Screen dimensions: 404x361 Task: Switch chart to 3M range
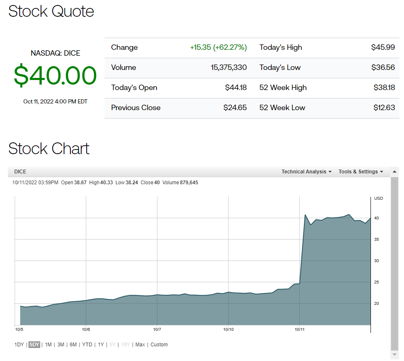point(61,345)
